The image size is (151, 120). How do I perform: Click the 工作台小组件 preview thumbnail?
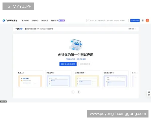tap(87, 81)
